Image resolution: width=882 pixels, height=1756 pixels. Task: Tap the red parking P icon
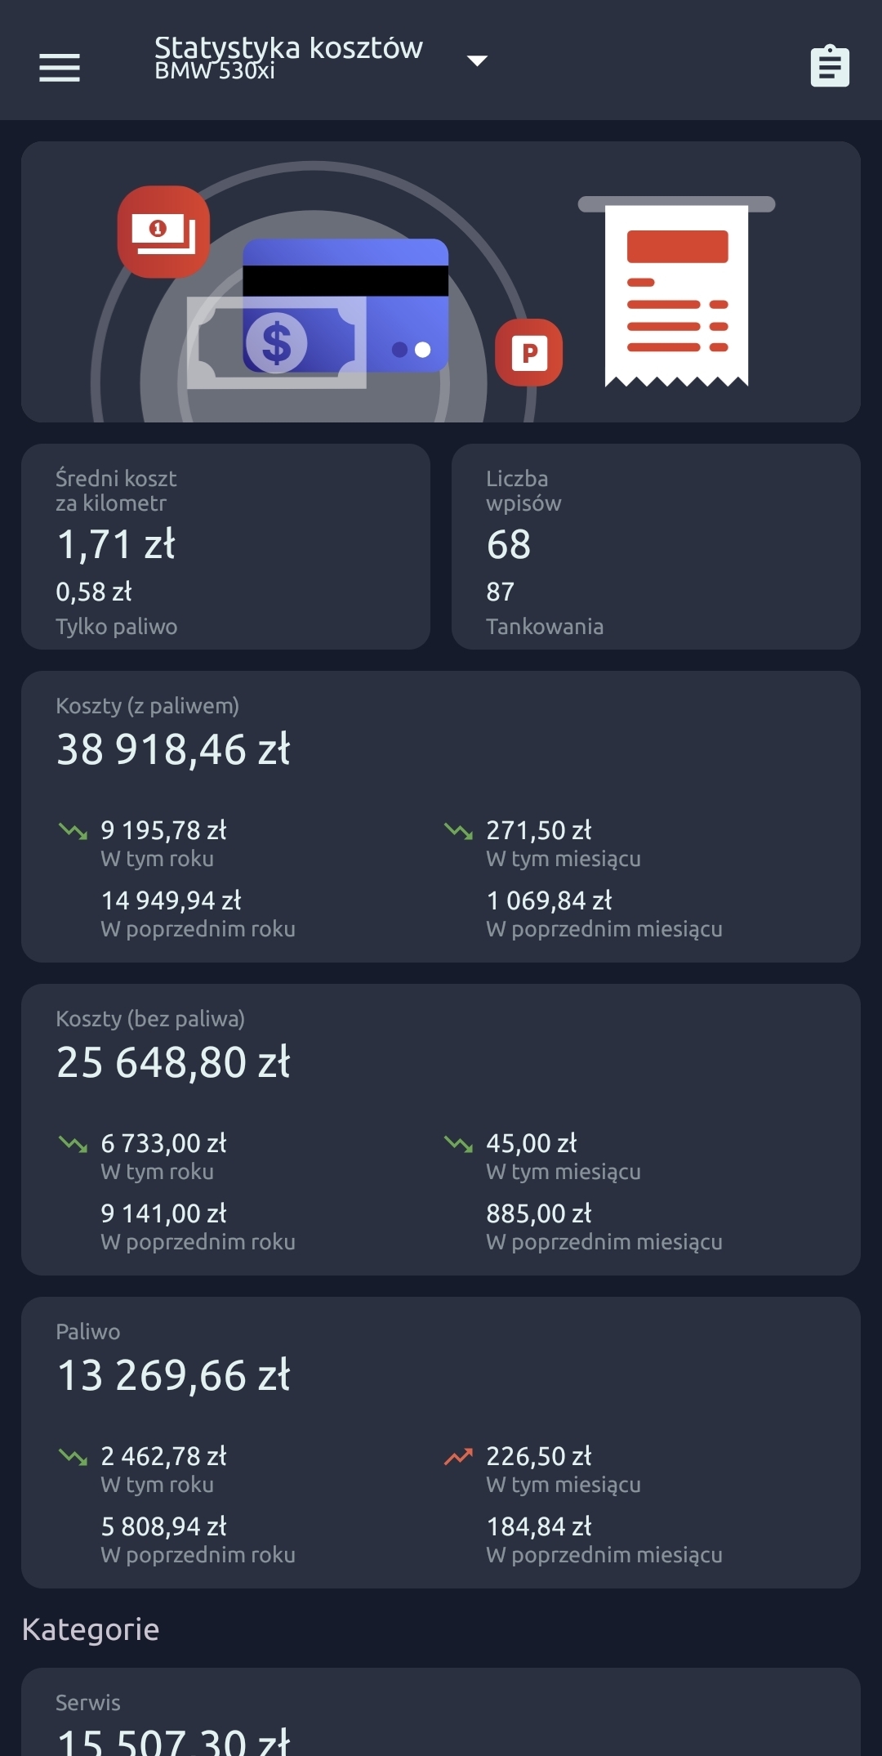point(529,352)
